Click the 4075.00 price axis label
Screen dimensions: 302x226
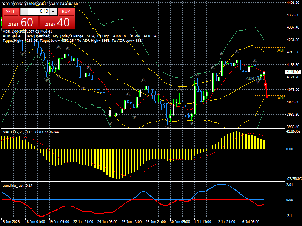293,90
